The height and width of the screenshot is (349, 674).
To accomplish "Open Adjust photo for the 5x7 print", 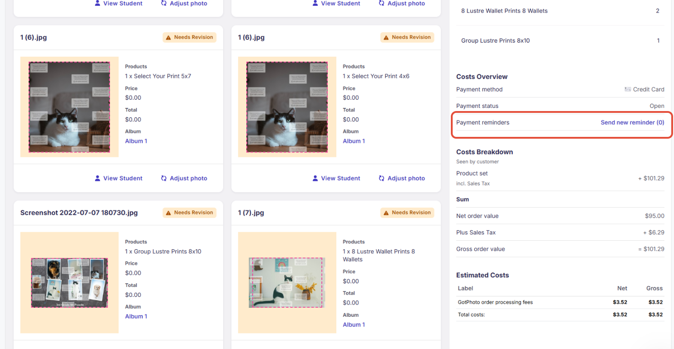I will pos(184,178).
